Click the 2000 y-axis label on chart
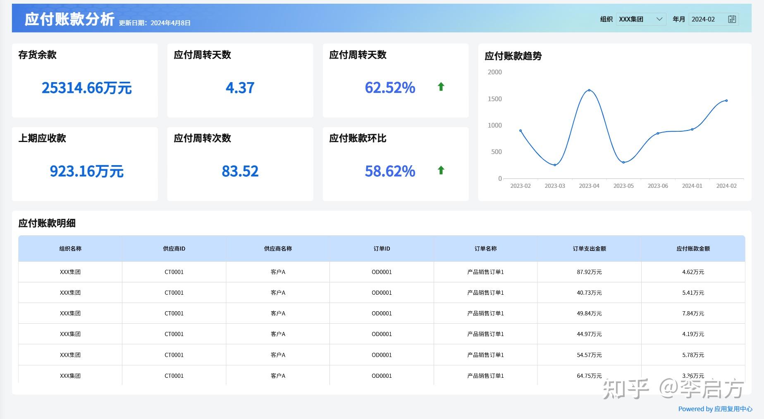This screenshot has height=419, width=764. tap(495, 72)
